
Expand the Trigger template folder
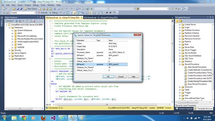coord(180,93)
